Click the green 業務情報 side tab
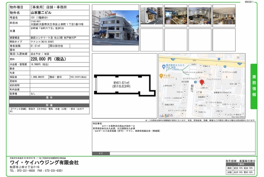 click(254, 86)
